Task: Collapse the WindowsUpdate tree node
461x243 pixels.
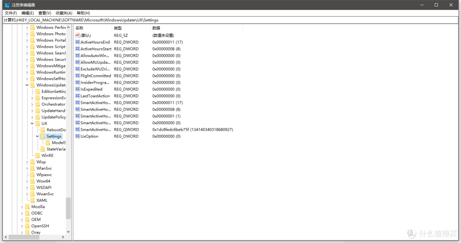Action: [27, 85]
